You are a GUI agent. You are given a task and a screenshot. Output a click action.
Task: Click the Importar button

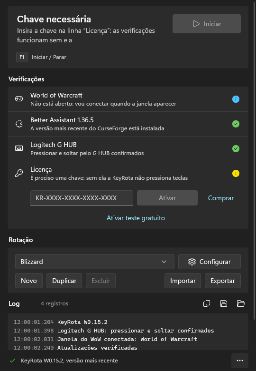183,281
